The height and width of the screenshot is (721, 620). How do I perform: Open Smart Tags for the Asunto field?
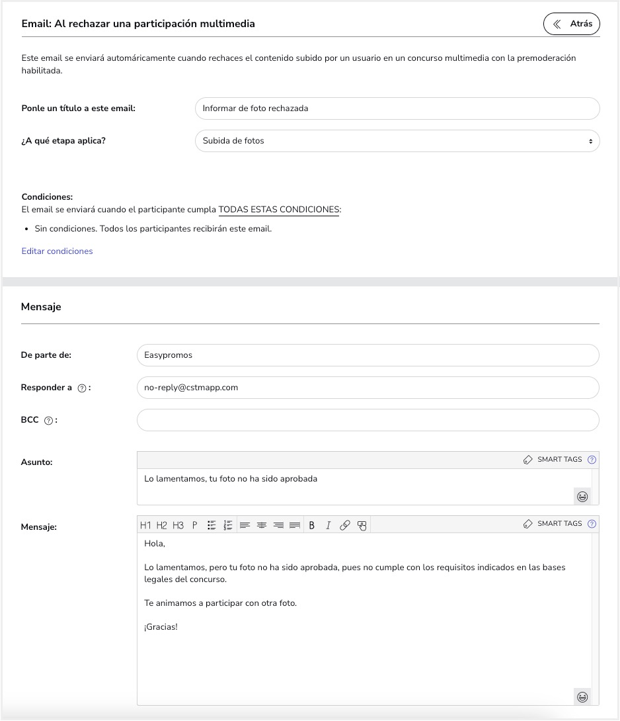point(553,459)
